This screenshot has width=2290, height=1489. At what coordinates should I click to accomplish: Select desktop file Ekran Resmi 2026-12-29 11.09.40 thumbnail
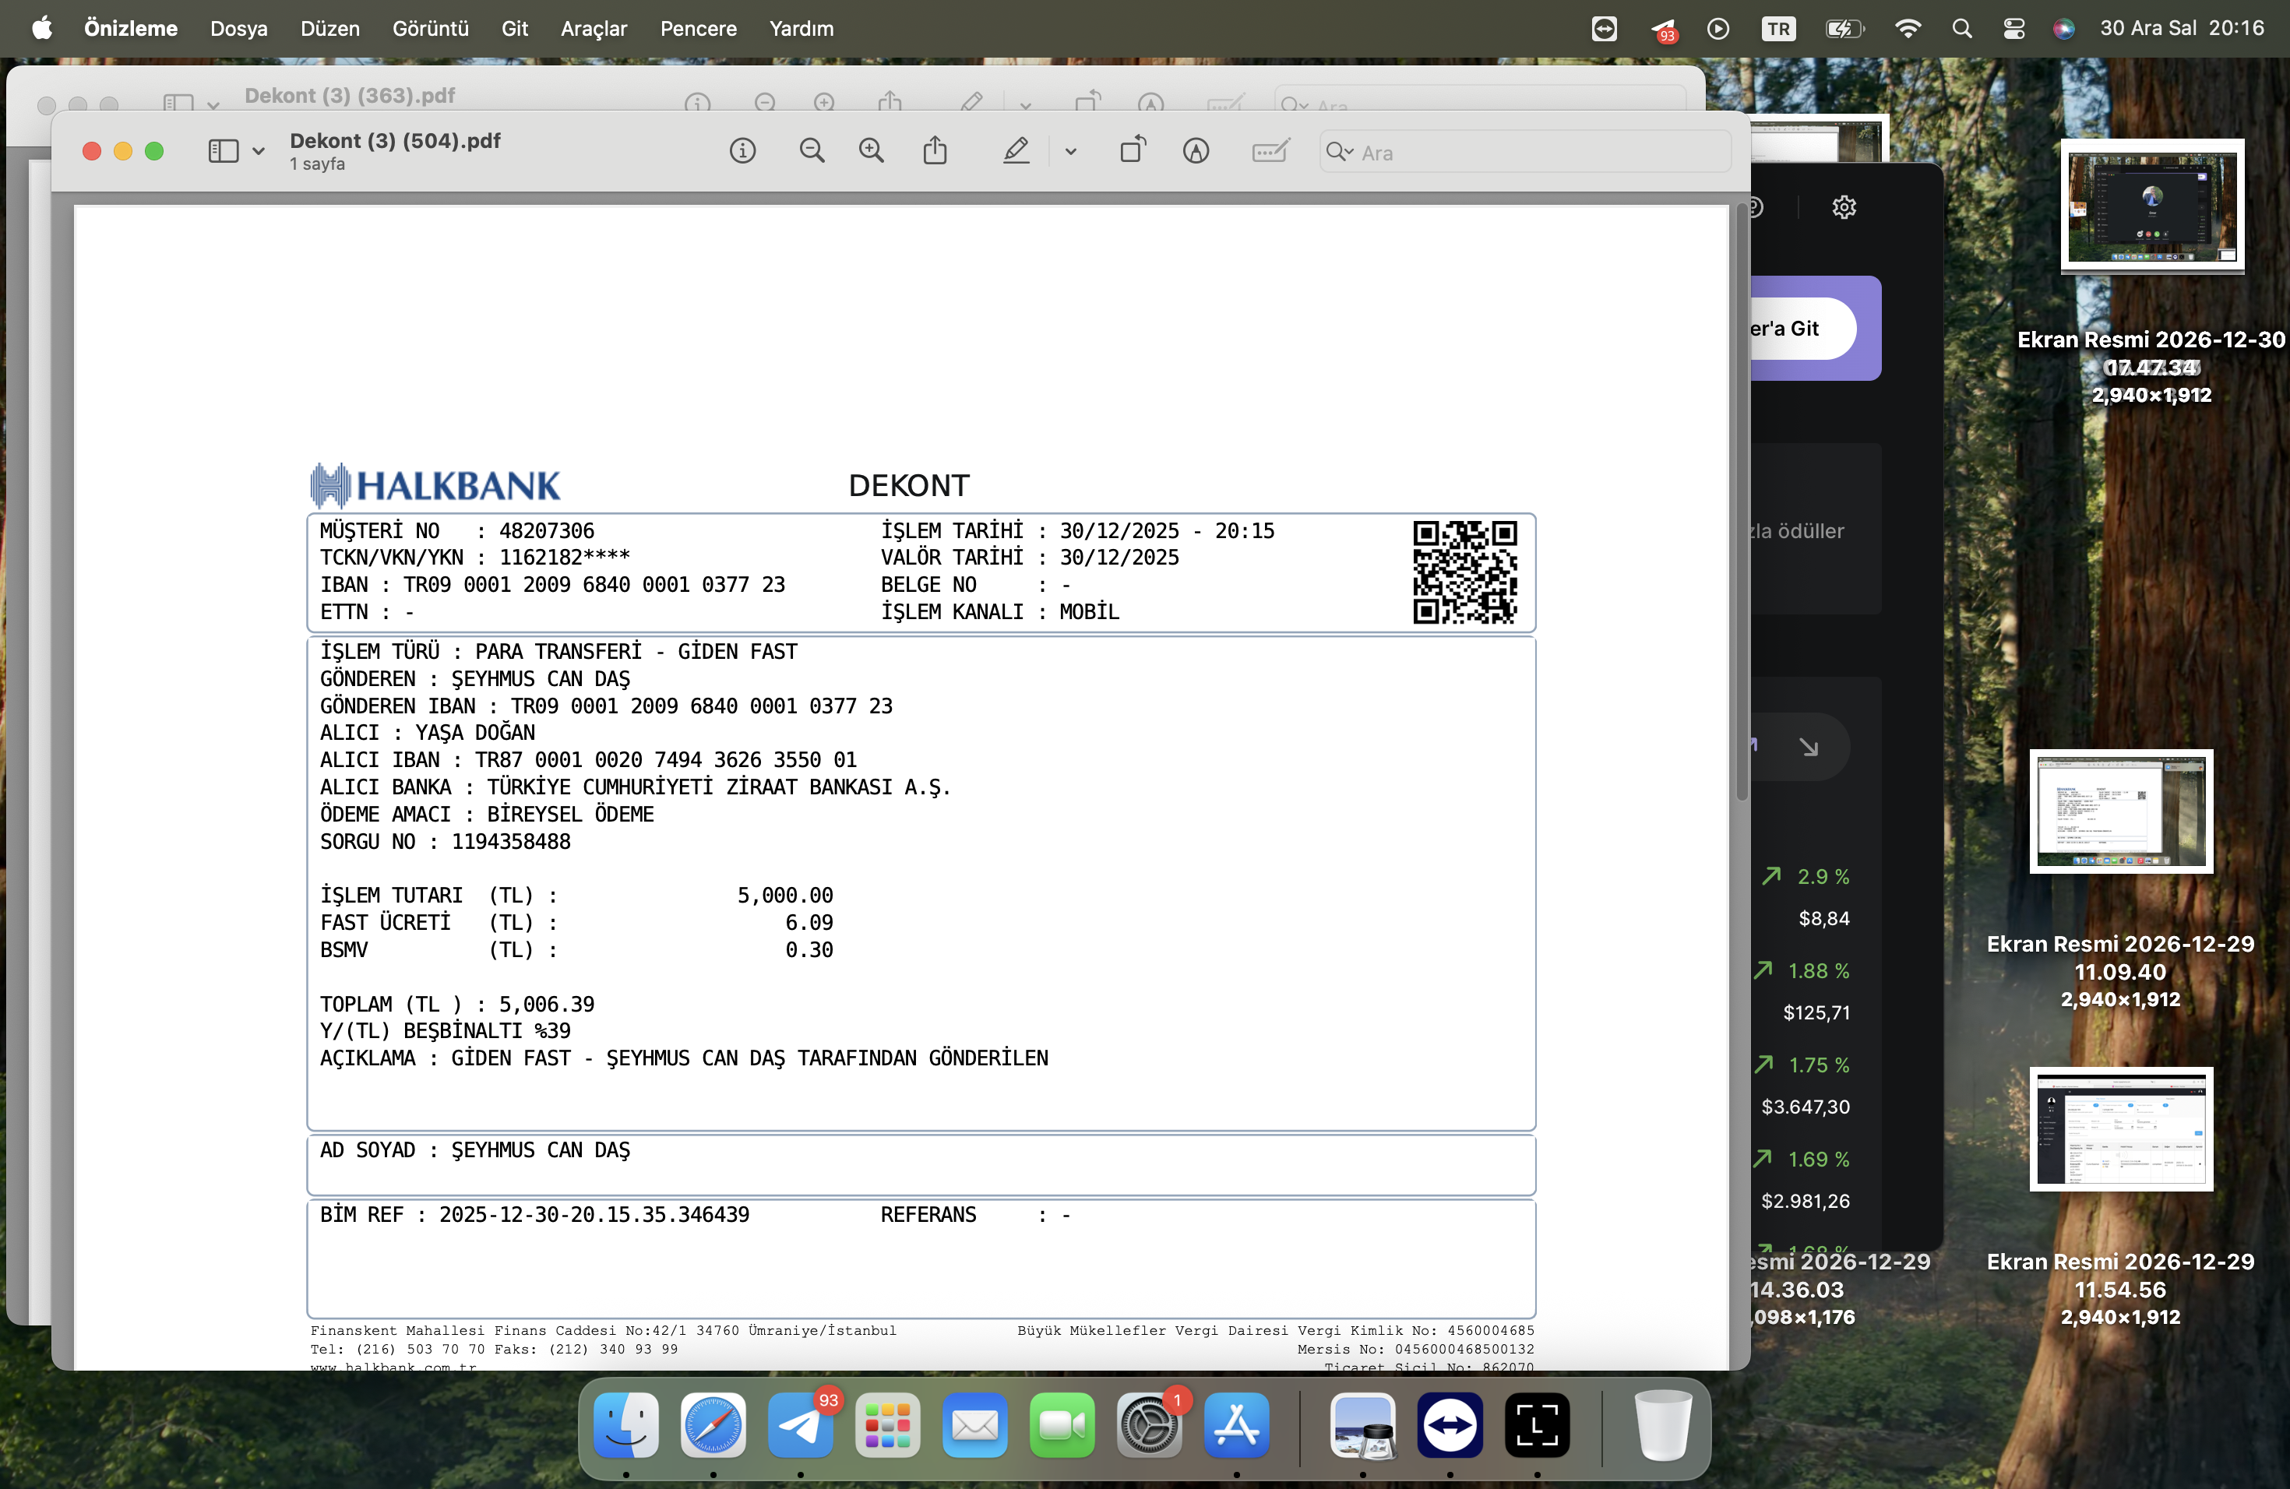(2121, 811)
